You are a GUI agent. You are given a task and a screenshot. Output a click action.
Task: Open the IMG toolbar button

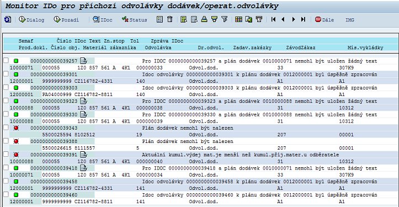(x=350, y=20)
